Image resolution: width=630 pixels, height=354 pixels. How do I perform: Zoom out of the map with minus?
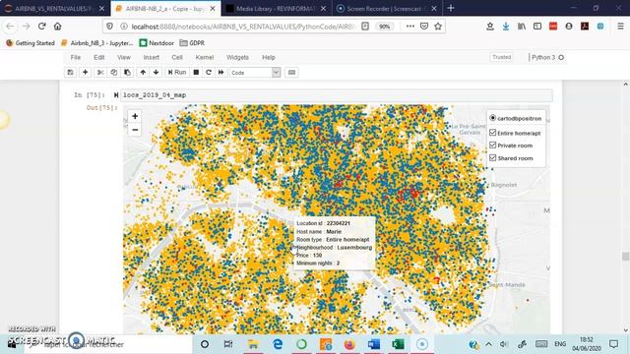tap(135, 130)
